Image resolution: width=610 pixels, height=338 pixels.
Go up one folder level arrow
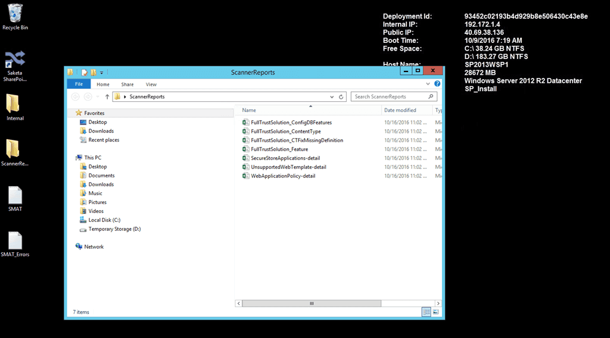coord(107,97)
